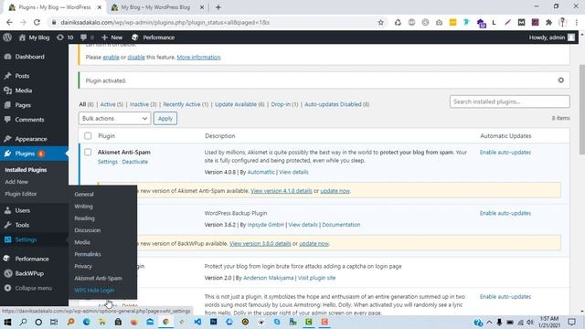The image size is (585, 329).
Task: Filter plugins by Recently Active
Action: [186, 104]
